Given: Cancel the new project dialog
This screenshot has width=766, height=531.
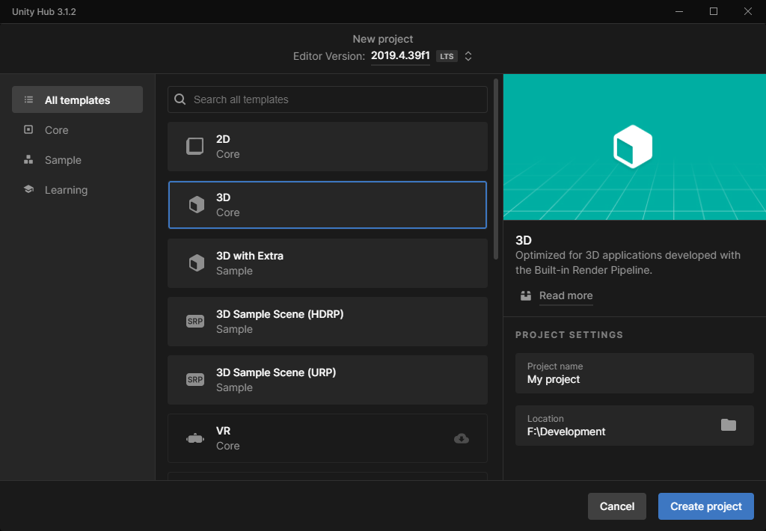Looking at the screenshot, I should click(616, 506).
